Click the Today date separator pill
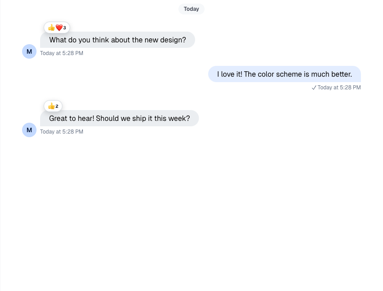Screen dimensions: 383x291 (x=191, y=9)
